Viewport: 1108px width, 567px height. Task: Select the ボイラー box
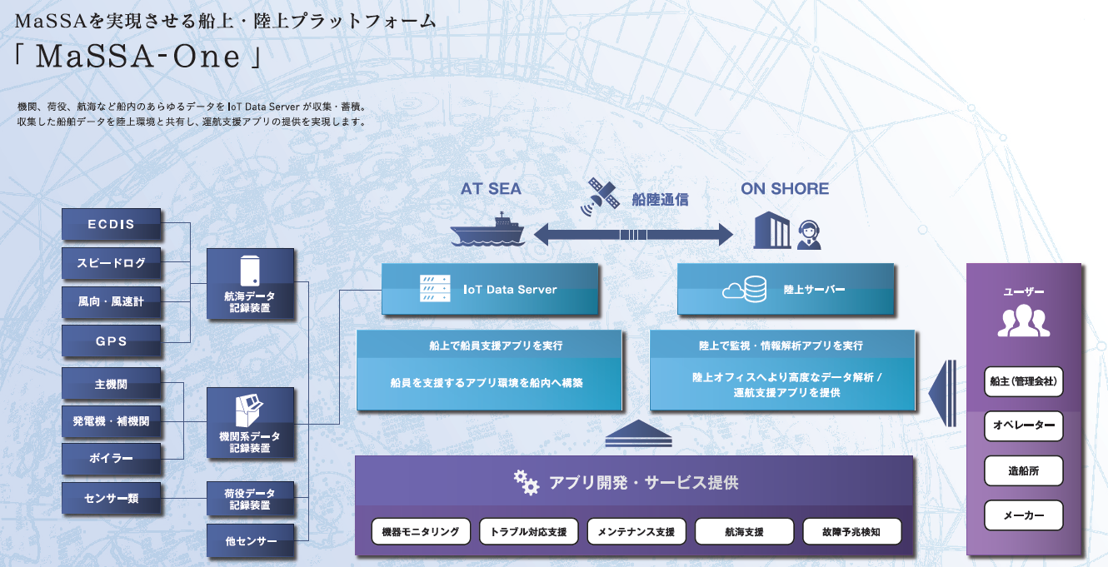pyautogui.click(x=112, y=458)
